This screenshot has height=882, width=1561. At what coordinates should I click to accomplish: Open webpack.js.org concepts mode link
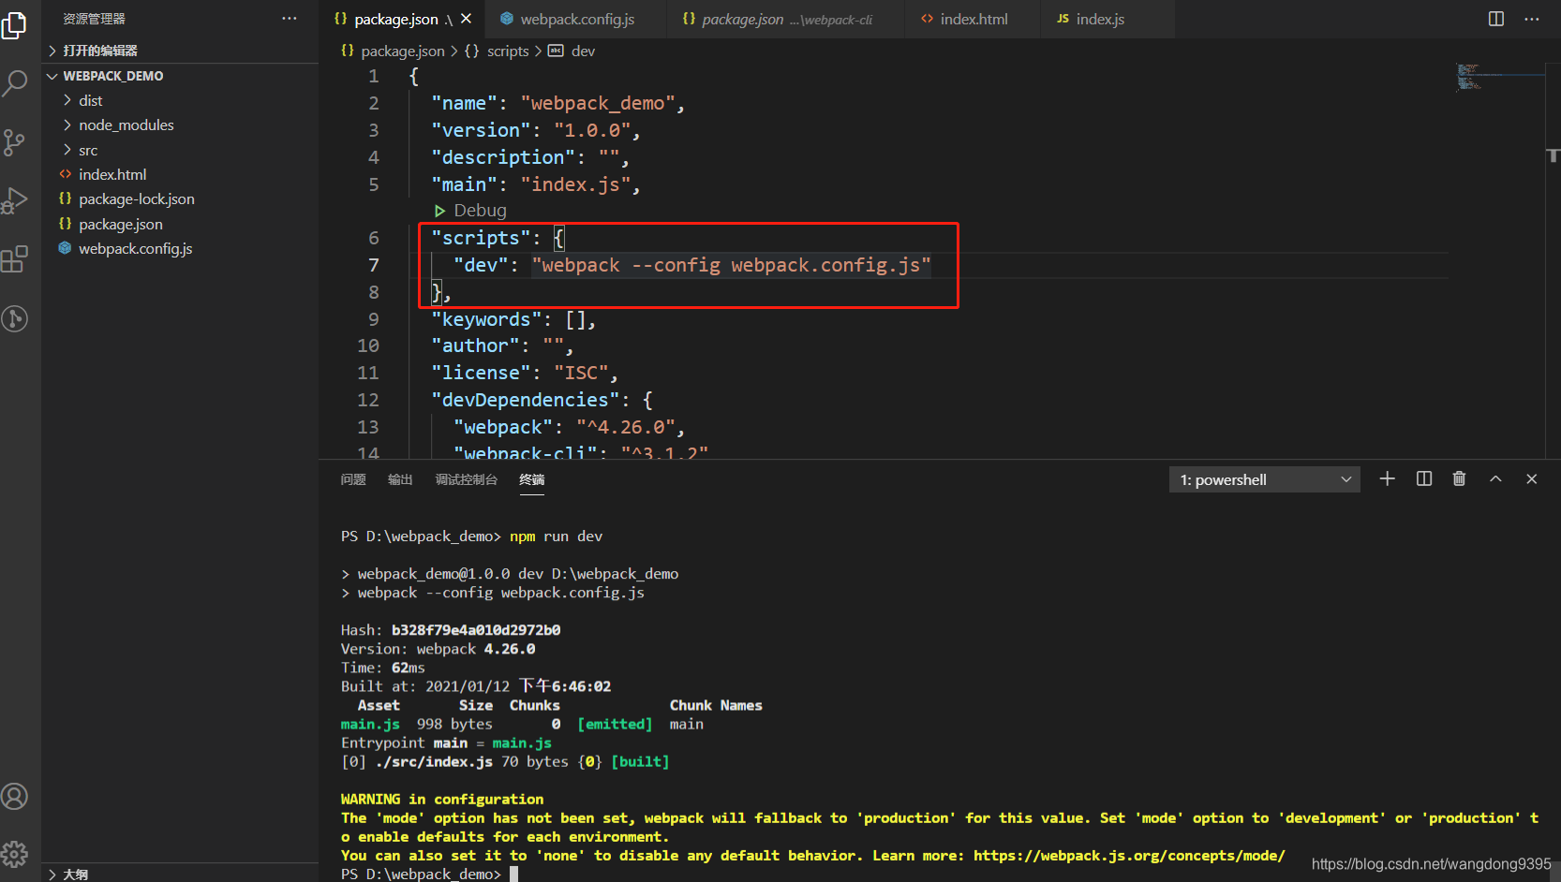tap(1129, 855)
